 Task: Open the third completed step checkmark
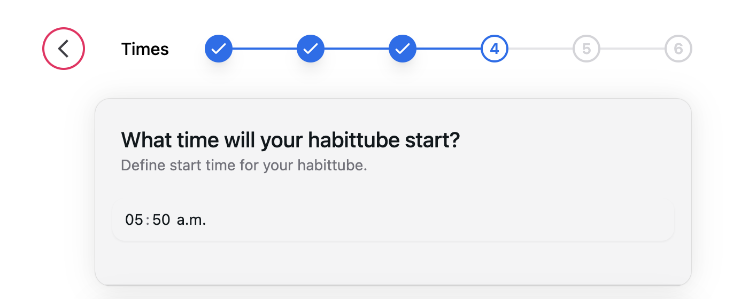coord(403,49)
